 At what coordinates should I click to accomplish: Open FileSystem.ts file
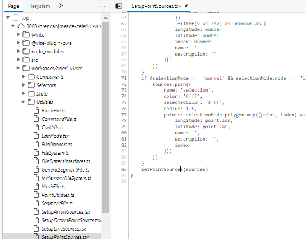[55, 152]
